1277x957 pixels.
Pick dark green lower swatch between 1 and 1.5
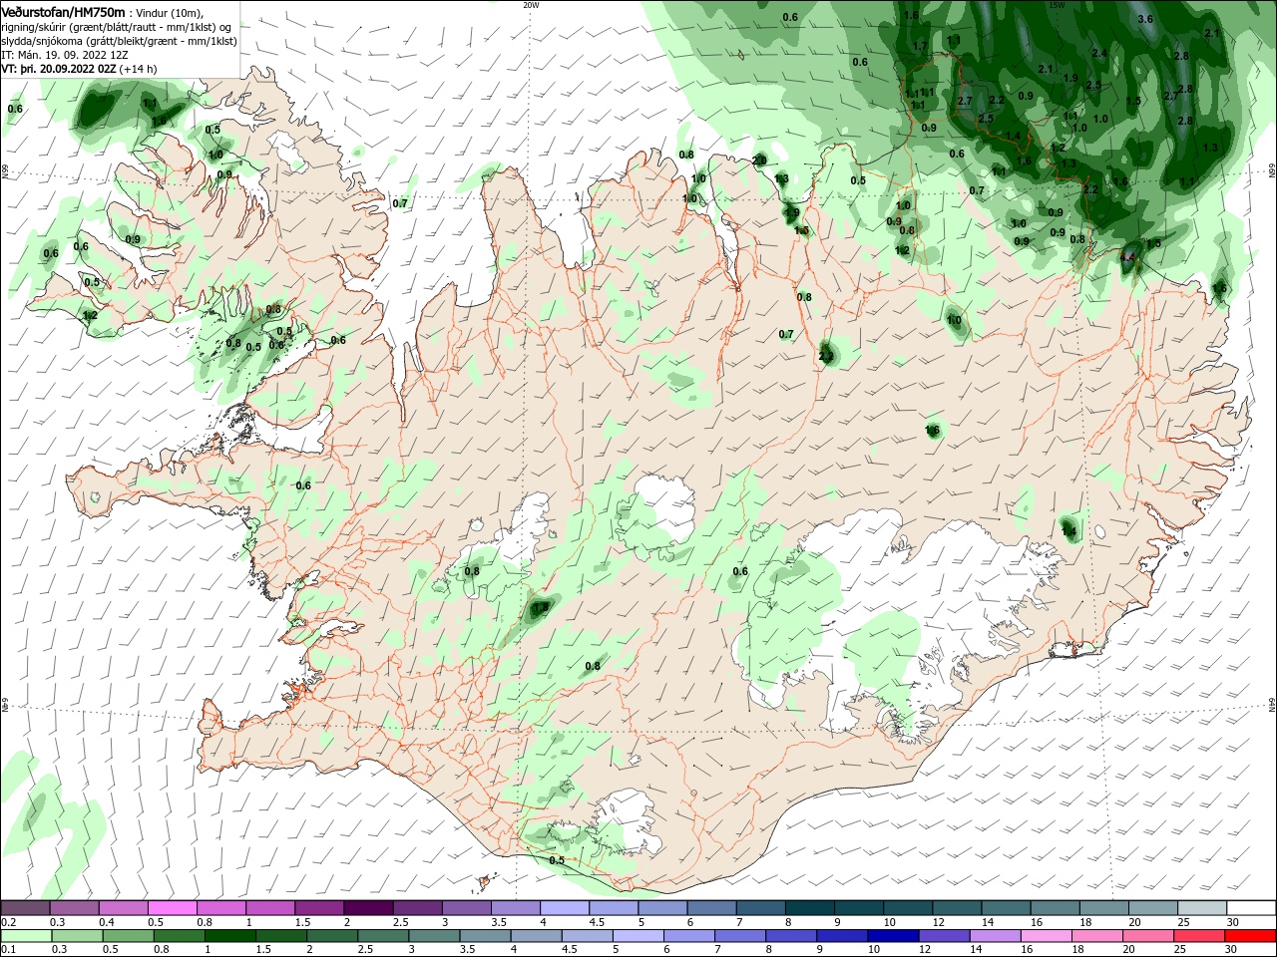(230, 936)
